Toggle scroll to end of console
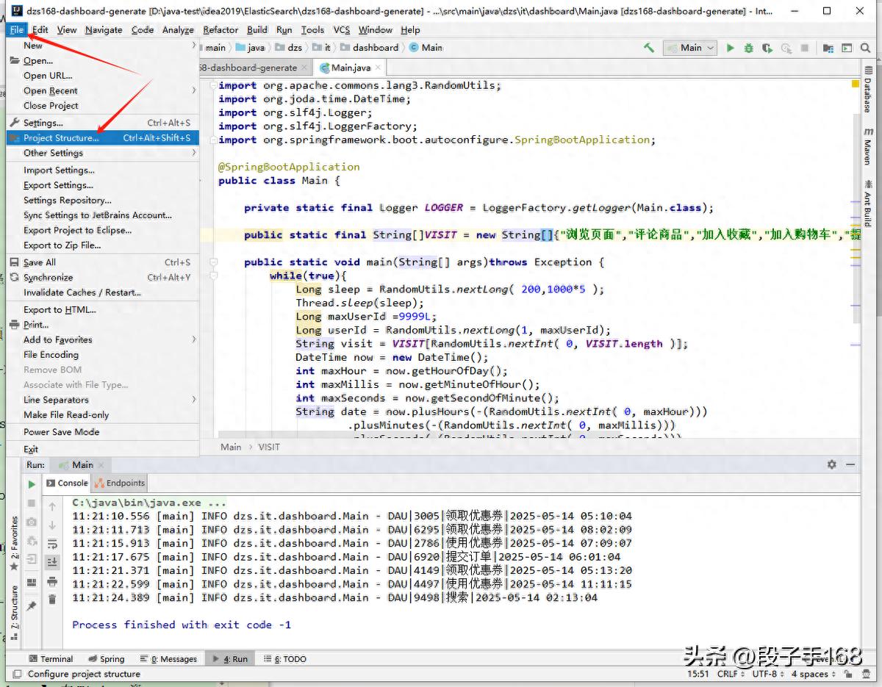Screen dimensions: 882x687 [x=52, y=562]
